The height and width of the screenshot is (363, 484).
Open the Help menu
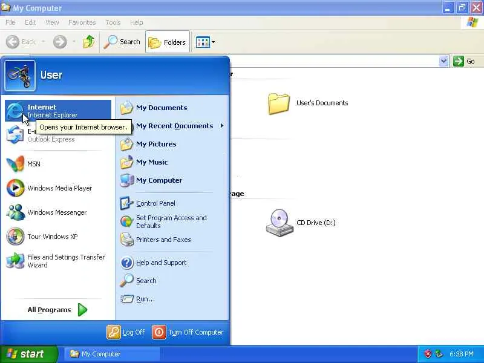point(137,22)
